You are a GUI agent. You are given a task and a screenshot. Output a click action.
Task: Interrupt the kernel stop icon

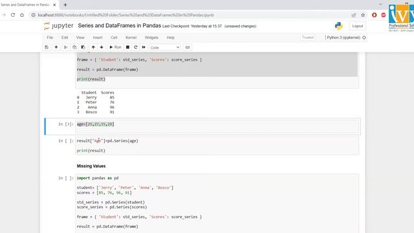point(127,47)
